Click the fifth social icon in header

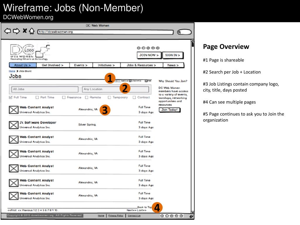pyautogui.click(x=157, y=48)
